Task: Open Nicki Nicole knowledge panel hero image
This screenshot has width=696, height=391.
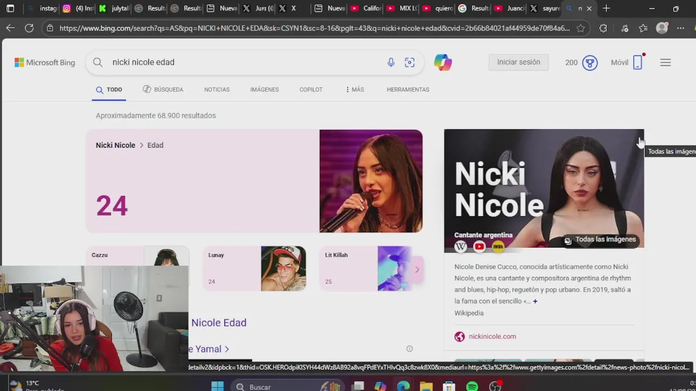Action: coord(544,188)
